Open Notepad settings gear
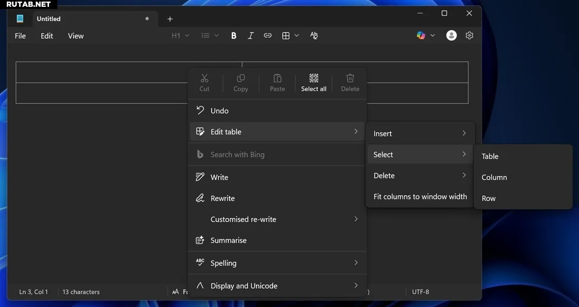Viewport: 579px width, 307px height. click(x=469, y=35)
